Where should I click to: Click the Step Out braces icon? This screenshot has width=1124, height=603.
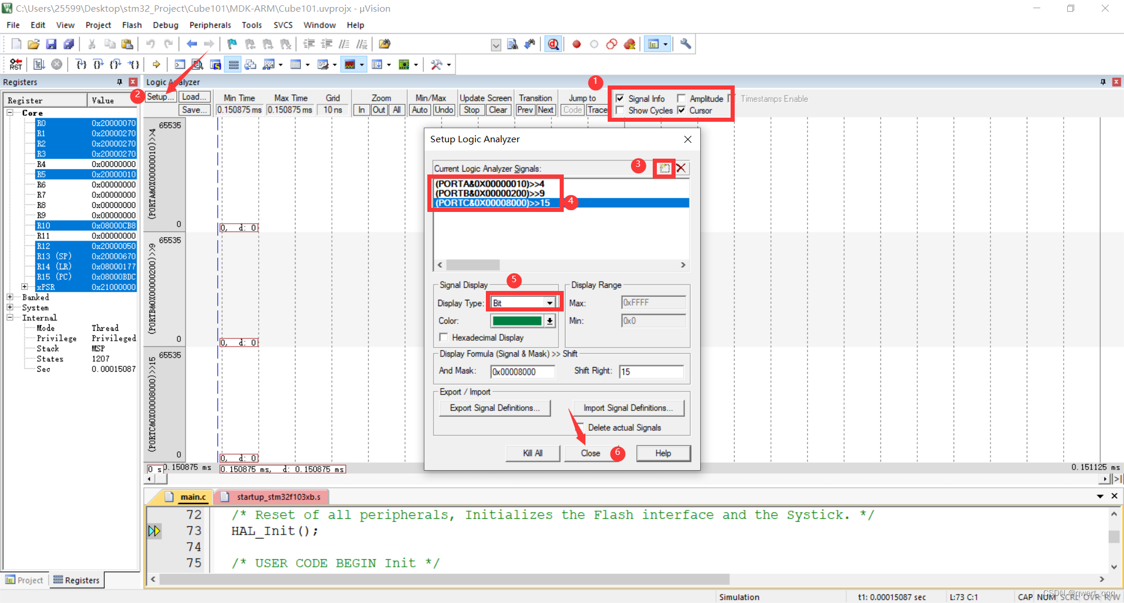116,64
